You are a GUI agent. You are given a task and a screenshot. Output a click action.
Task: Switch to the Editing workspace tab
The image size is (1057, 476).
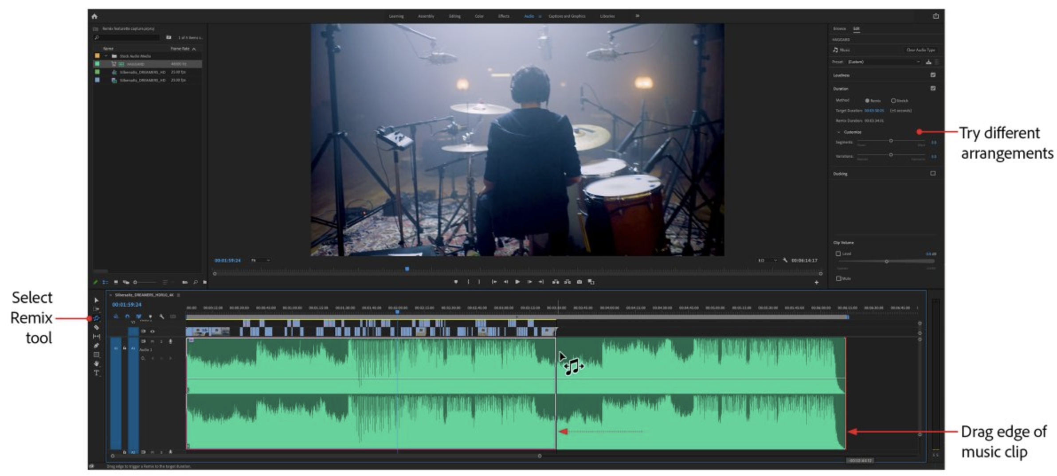pyautogui.click(x=454, y=16)
